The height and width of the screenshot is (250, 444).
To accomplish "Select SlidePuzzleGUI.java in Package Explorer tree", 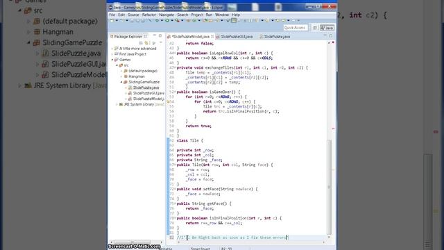I will coord(148,93).
